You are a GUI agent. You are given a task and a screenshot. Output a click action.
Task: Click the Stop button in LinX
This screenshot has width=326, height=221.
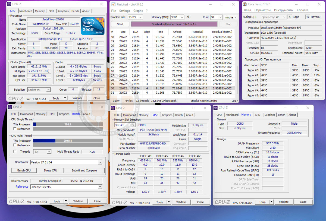[228, 24]
